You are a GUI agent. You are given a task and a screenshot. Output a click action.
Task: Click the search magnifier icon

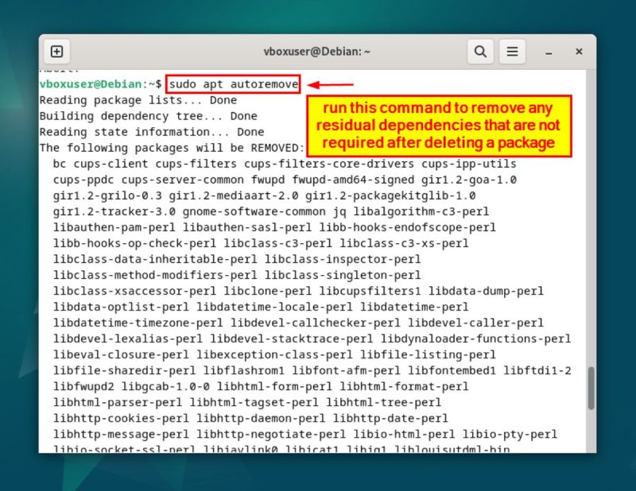pos(480,52)
